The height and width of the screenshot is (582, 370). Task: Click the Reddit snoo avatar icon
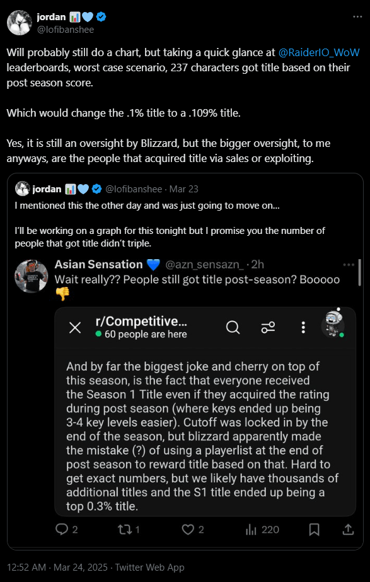click(x=333, y=324)
